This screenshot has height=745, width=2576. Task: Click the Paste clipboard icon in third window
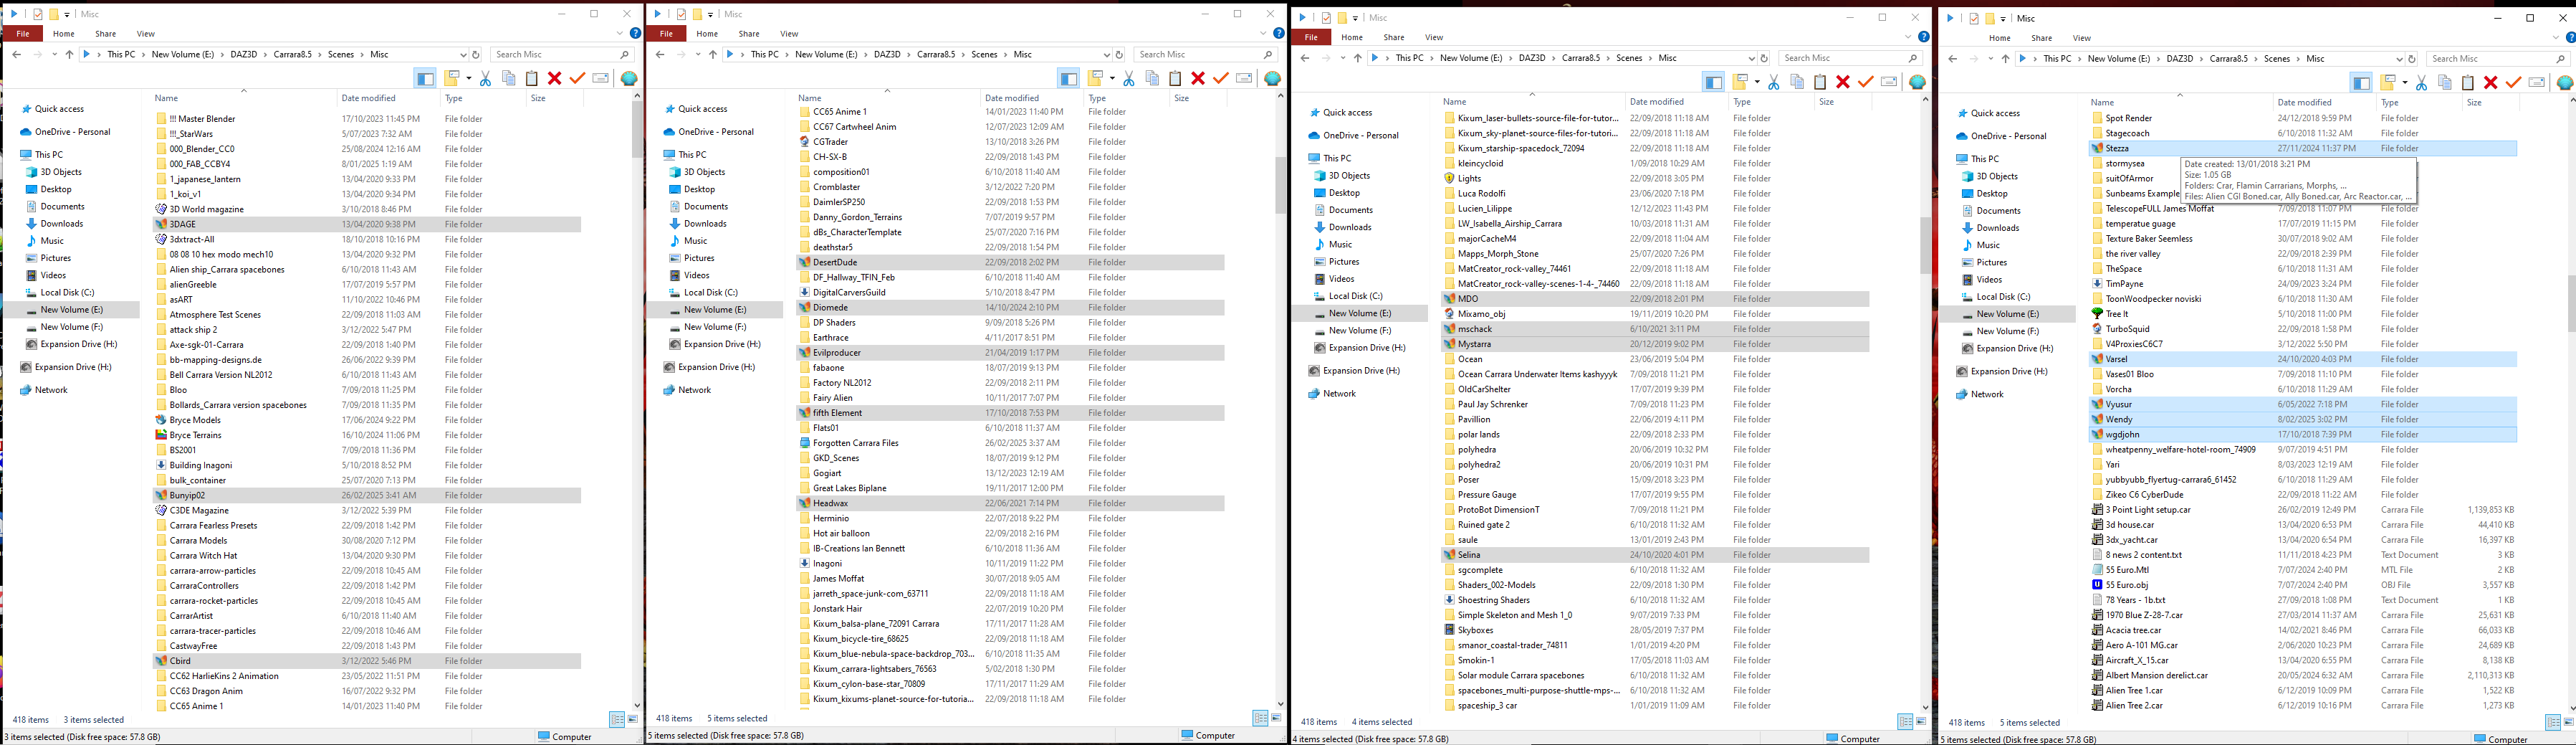(1820, 82)
